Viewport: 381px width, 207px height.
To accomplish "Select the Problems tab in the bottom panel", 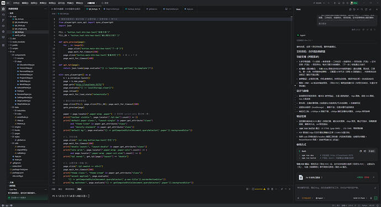I will [x=54, y=189].
